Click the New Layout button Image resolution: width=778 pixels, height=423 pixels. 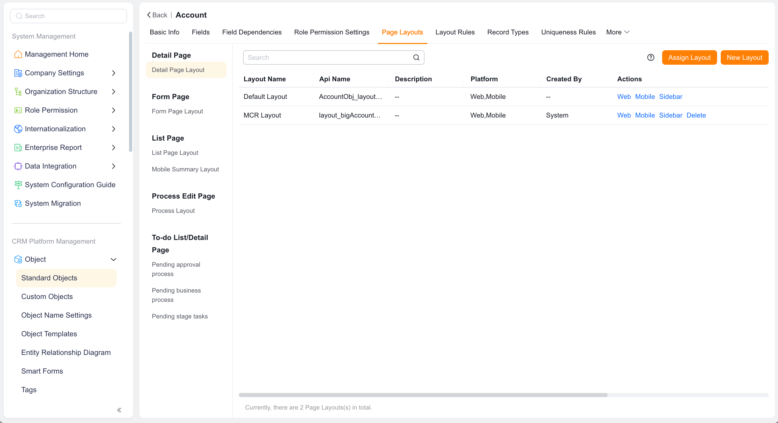click(744, 58)
